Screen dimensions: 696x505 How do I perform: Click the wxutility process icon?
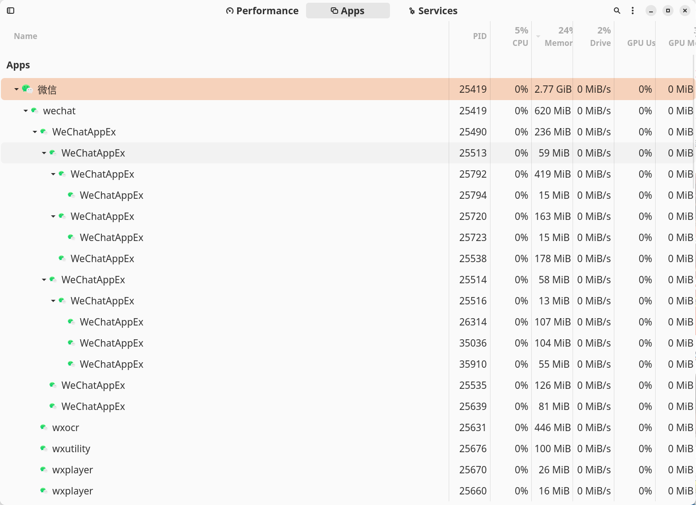pos(44,449)
